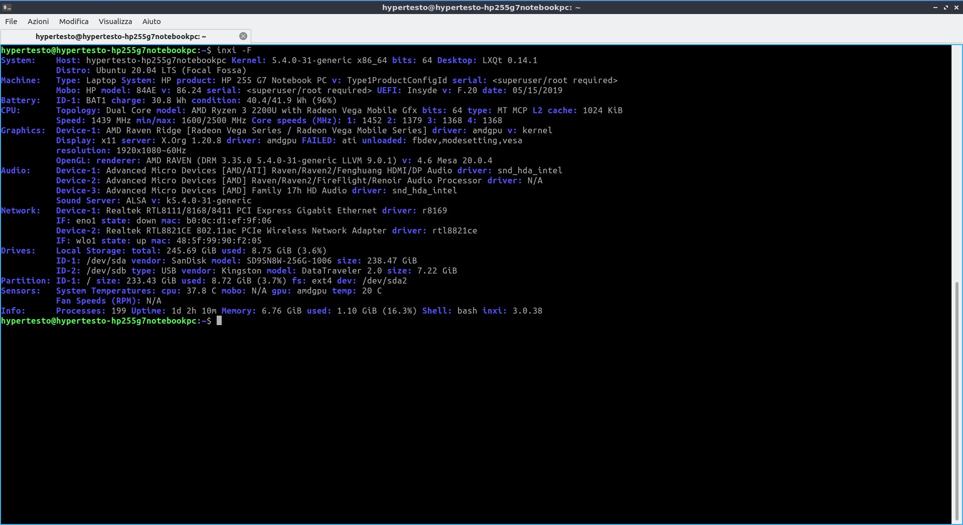Click the 'Local Storage:' label

click(x=91, y=250)
